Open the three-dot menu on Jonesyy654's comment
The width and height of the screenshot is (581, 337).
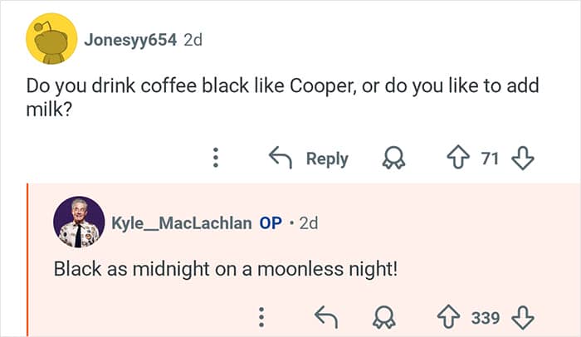click(216, 158)
